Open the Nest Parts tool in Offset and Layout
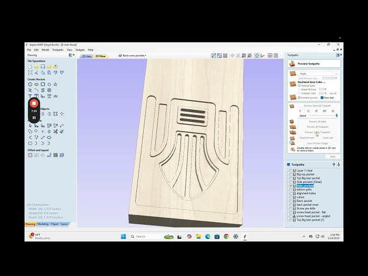Screen dimensions: 368x276 pyautogui.click(x=62, y=155)
